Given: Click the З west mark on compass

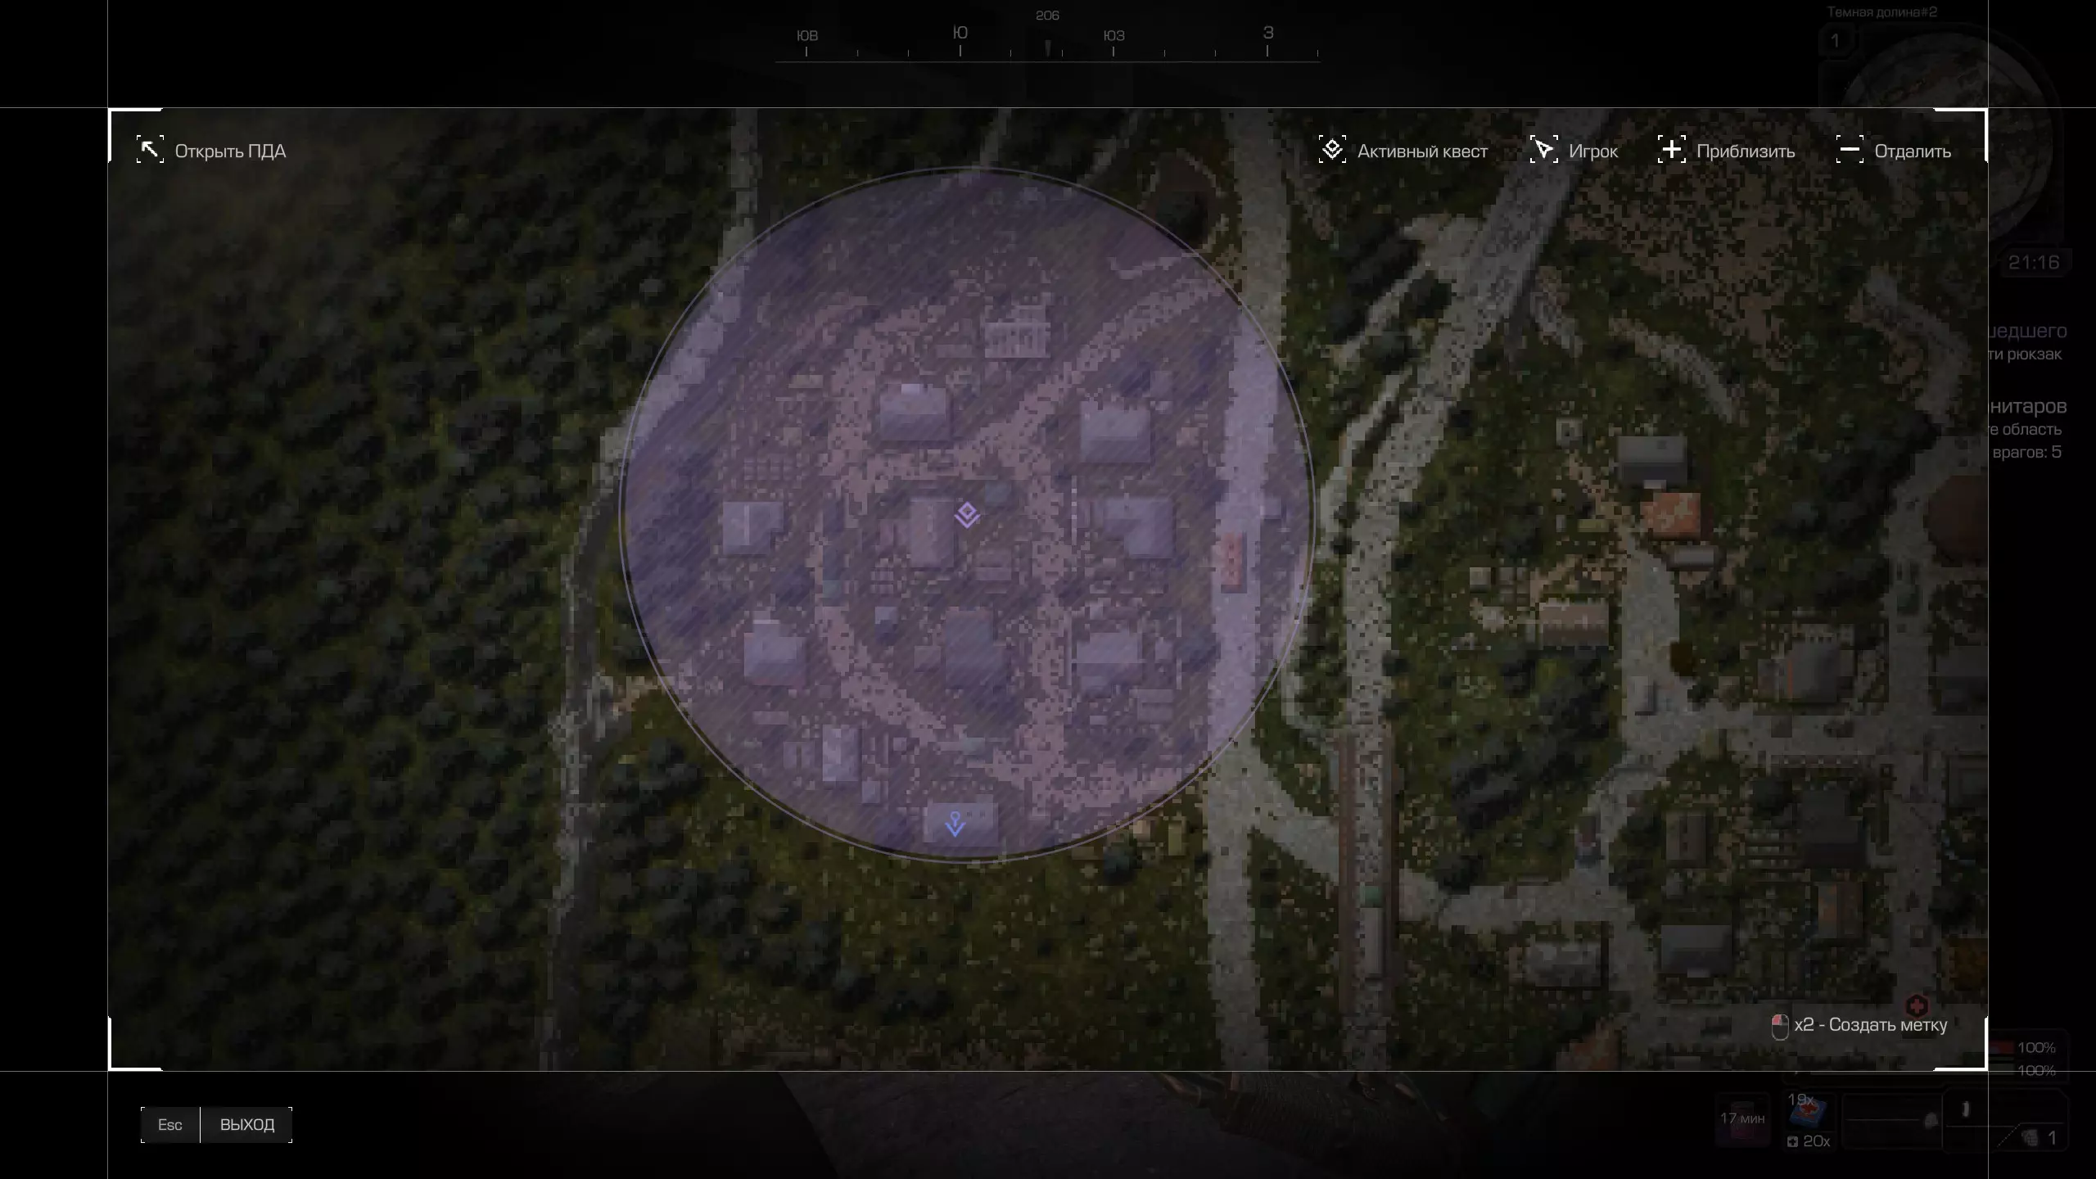Looking at the screenshot, I should pyautogui.click(x=1267, y=34).
